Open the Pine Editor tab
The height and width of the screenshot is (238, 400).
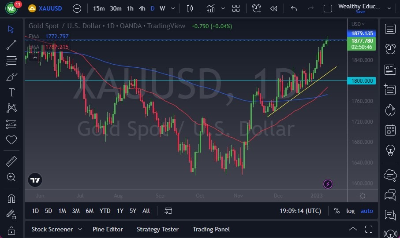pyautogui.click(x=108, y=229)
